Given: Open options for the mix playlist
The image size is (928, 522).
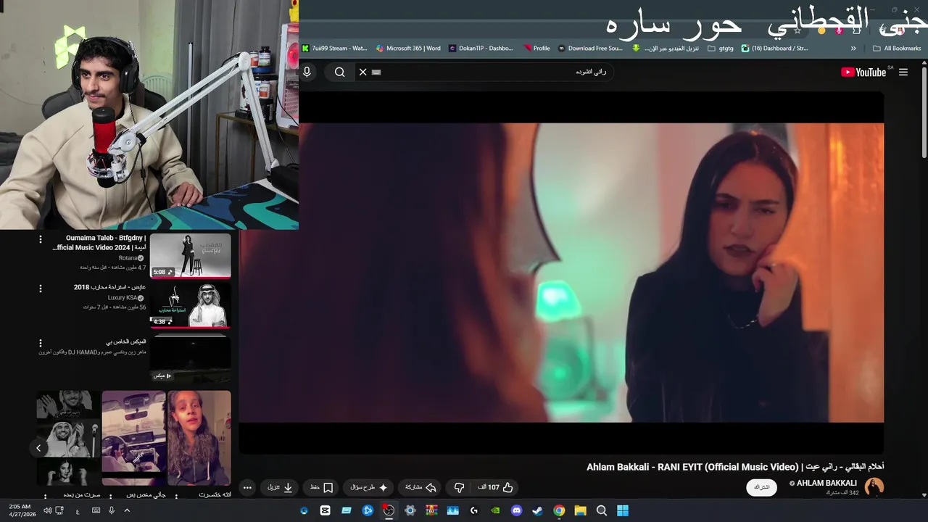Looking at the screenshot, I should pyautogui.click(x=41, y=343).
